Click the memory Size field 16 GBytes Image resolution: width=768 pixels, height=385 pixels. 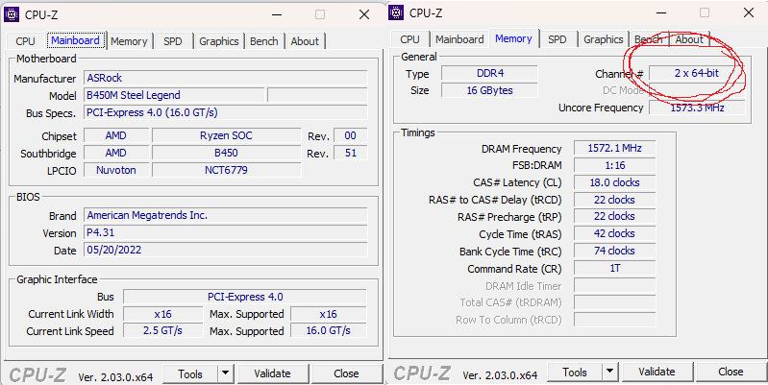coord(490,90)
